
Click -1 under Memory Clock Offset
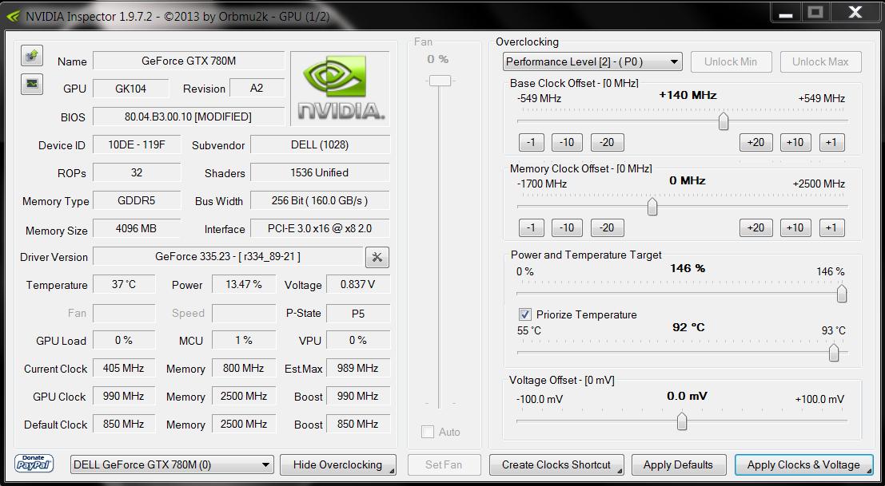[x=531, y=227]
